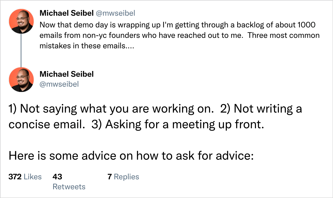Click the thread connector line between avatars
Image resolution: width=333 pixels, height=198 pixels.
[x=21, y=50]
